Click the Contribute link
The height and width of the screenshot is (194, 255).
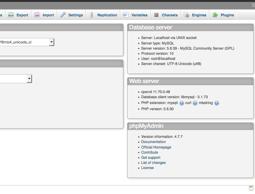click(x=149, y=152)
